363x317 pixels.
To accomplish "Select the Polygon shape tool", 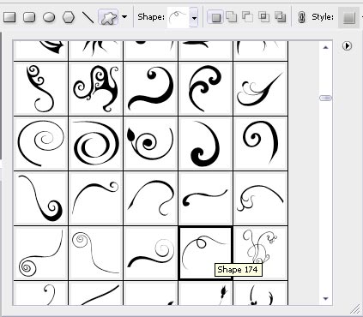I will [x=69, y=17].
